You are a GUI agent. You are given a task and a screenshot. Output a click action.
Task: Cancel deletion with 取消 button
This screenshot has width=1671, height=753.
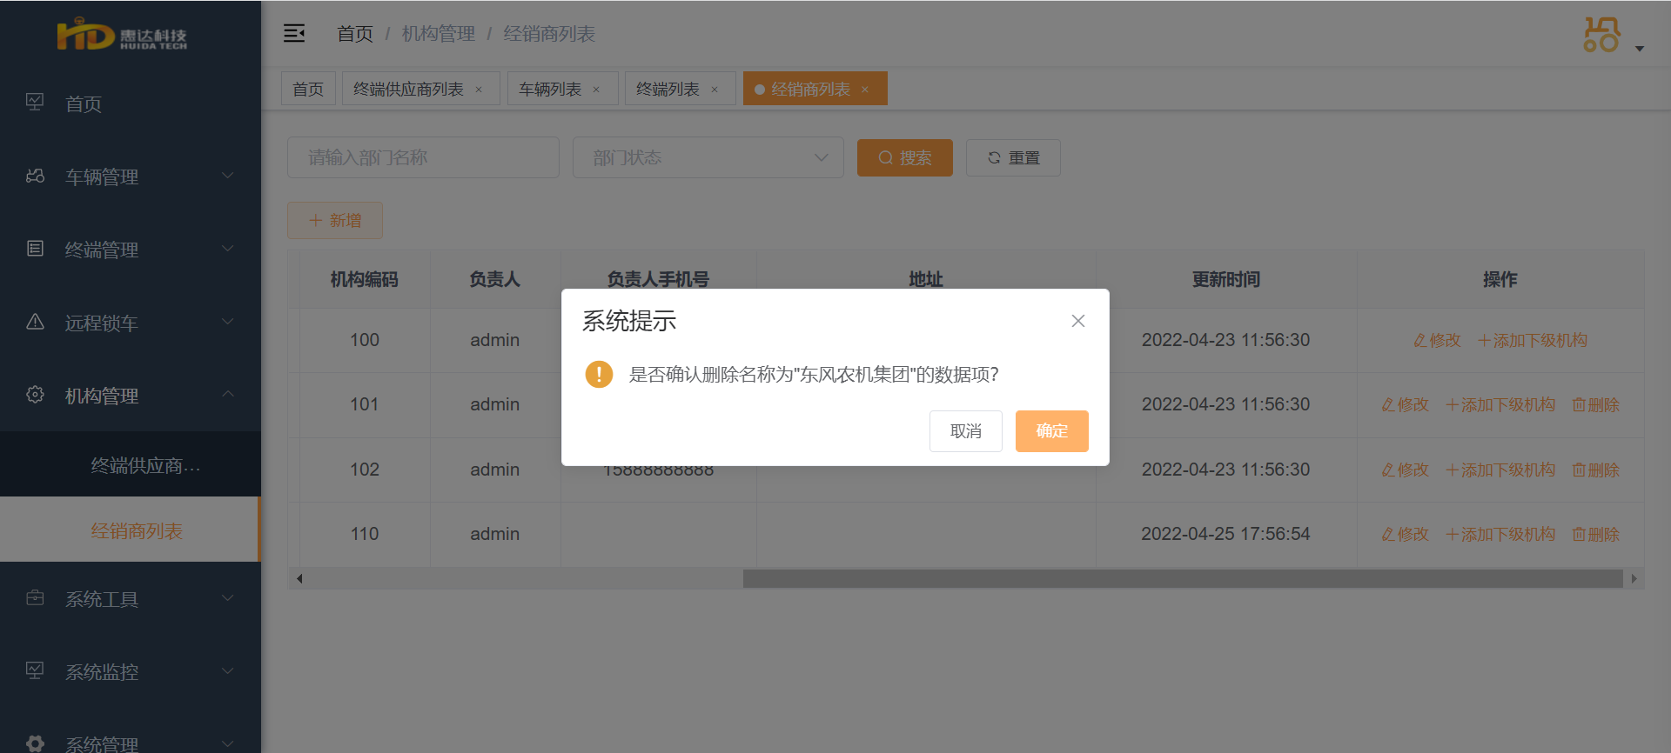pos(966,430)
